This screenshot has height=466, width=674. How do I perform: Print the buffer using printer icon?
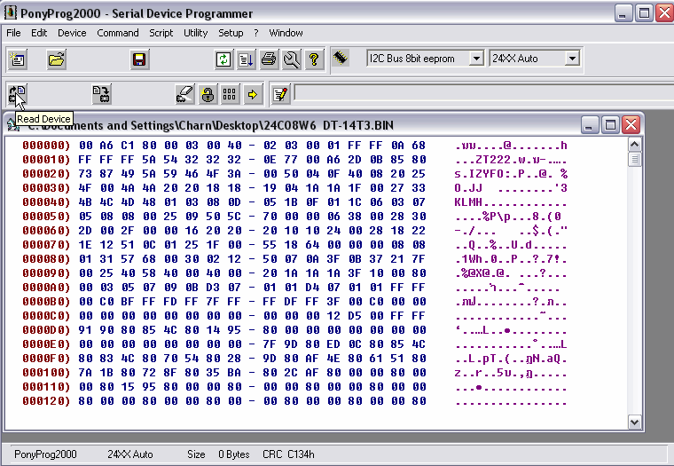pyautogui.click(x=269, y=59)
